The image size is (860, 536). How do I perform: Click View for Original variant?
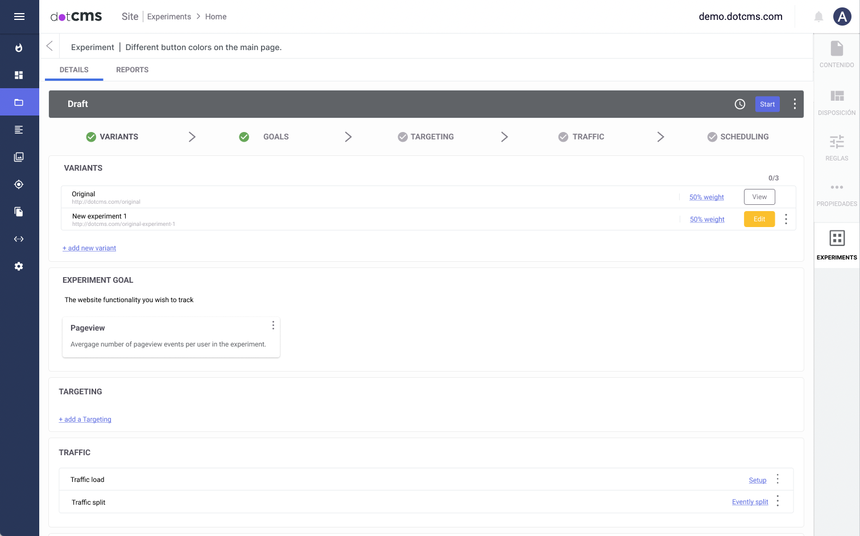(759, 197)
